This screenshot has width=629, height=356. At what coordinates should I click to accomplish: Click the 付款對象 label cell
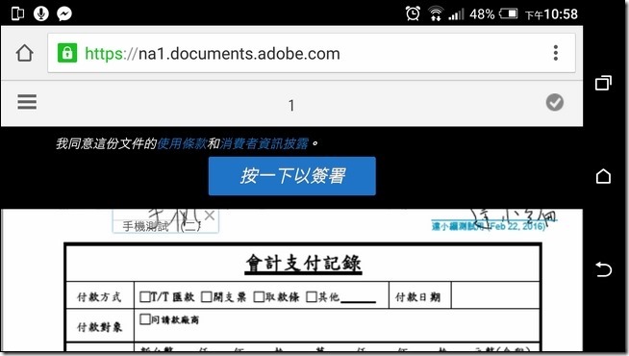[x=100, y=325]
